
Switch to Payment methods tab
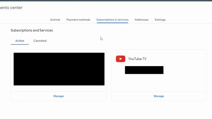coord(78,20)
